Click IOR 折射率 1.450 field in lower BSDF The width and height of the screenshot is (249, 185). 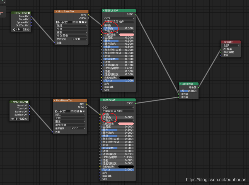coord(117,157)
